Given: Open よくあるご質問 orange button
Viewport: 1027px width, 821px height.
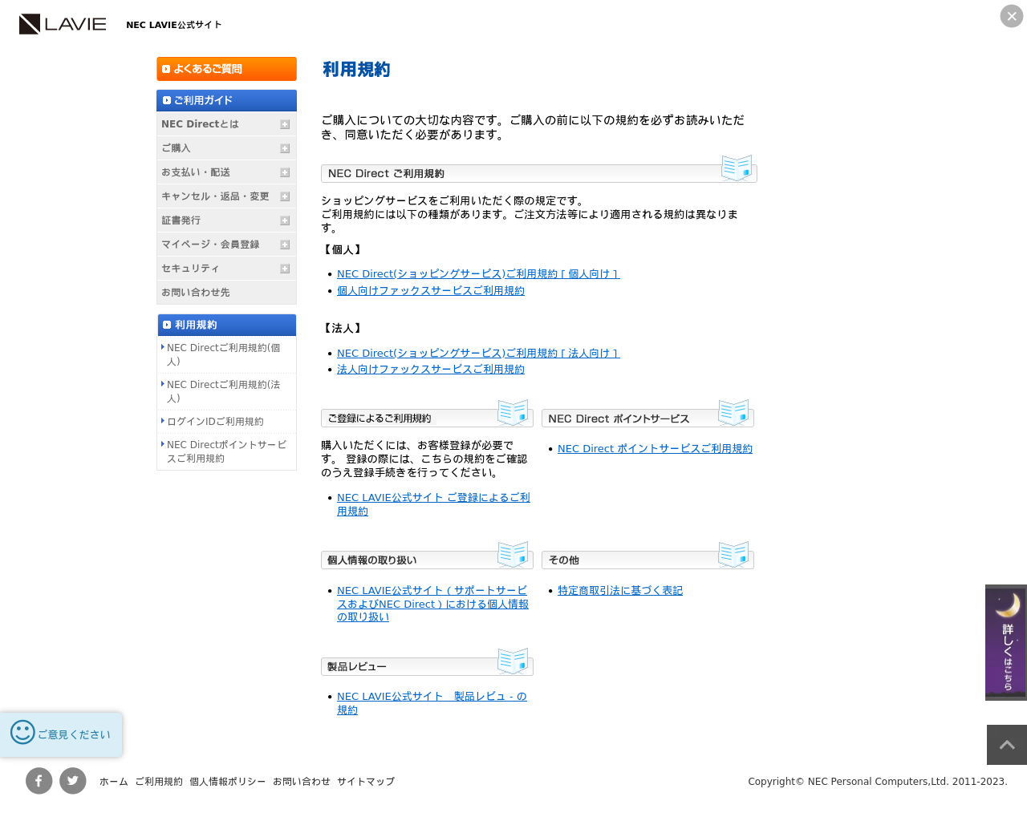Looking at the screenshot, I should tap(226, 69).
